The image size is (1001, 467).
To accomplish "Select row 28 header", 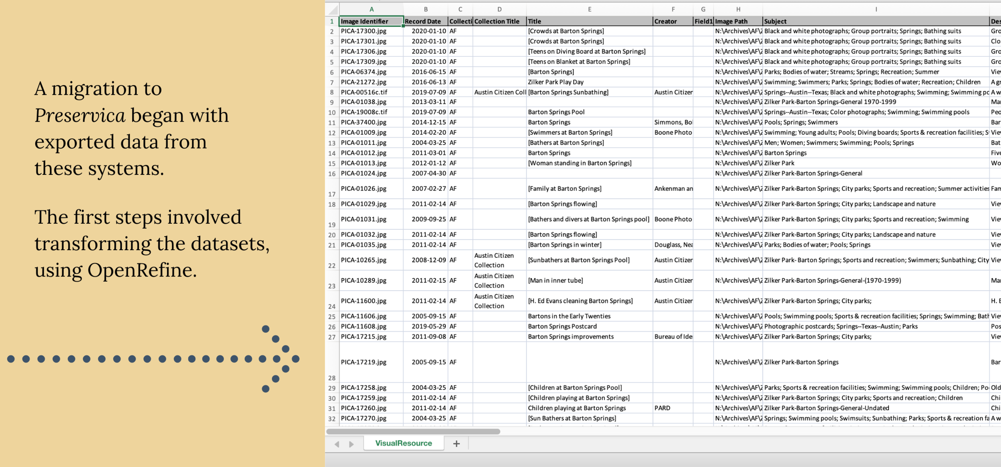I will pyautogui.click(x=332, y=362).
